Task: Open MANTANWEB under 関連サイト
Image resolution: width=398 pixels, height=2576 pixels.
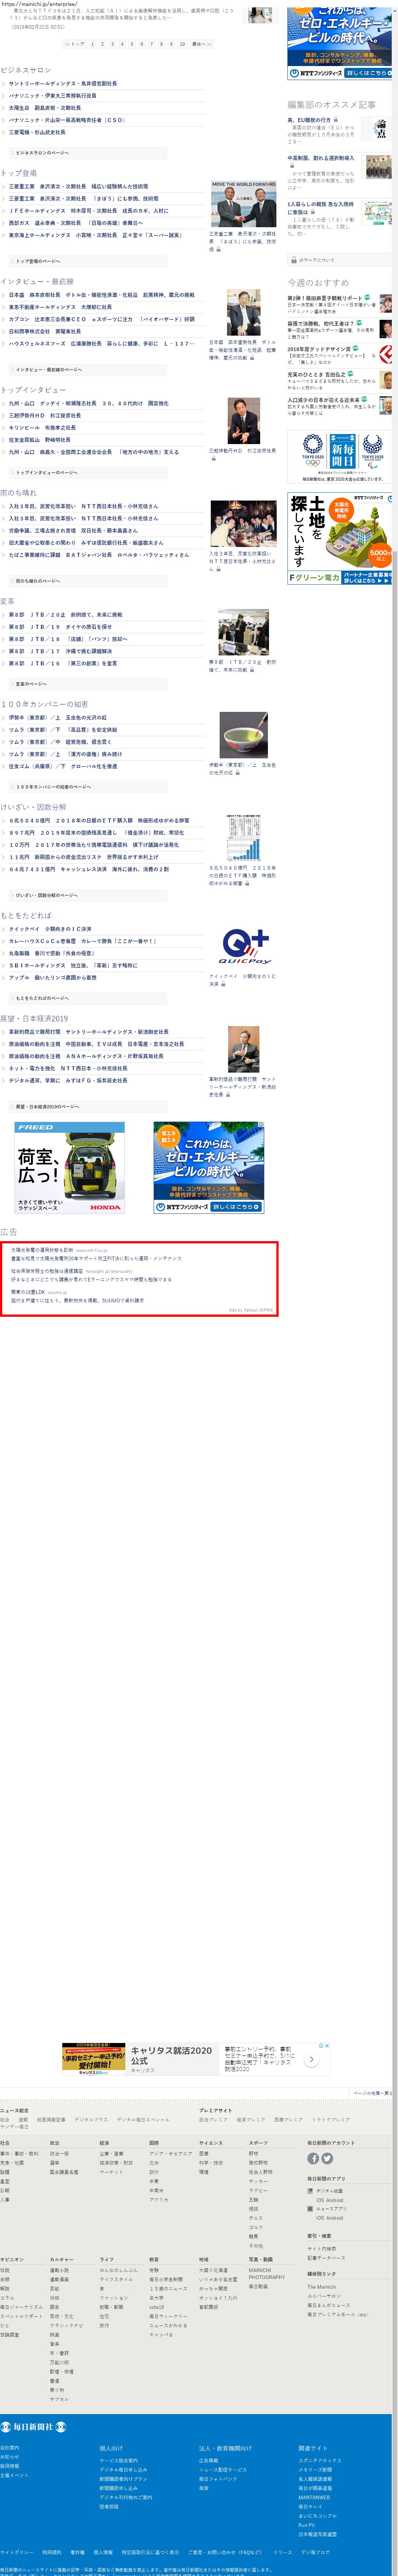Action: [314, 2498]
